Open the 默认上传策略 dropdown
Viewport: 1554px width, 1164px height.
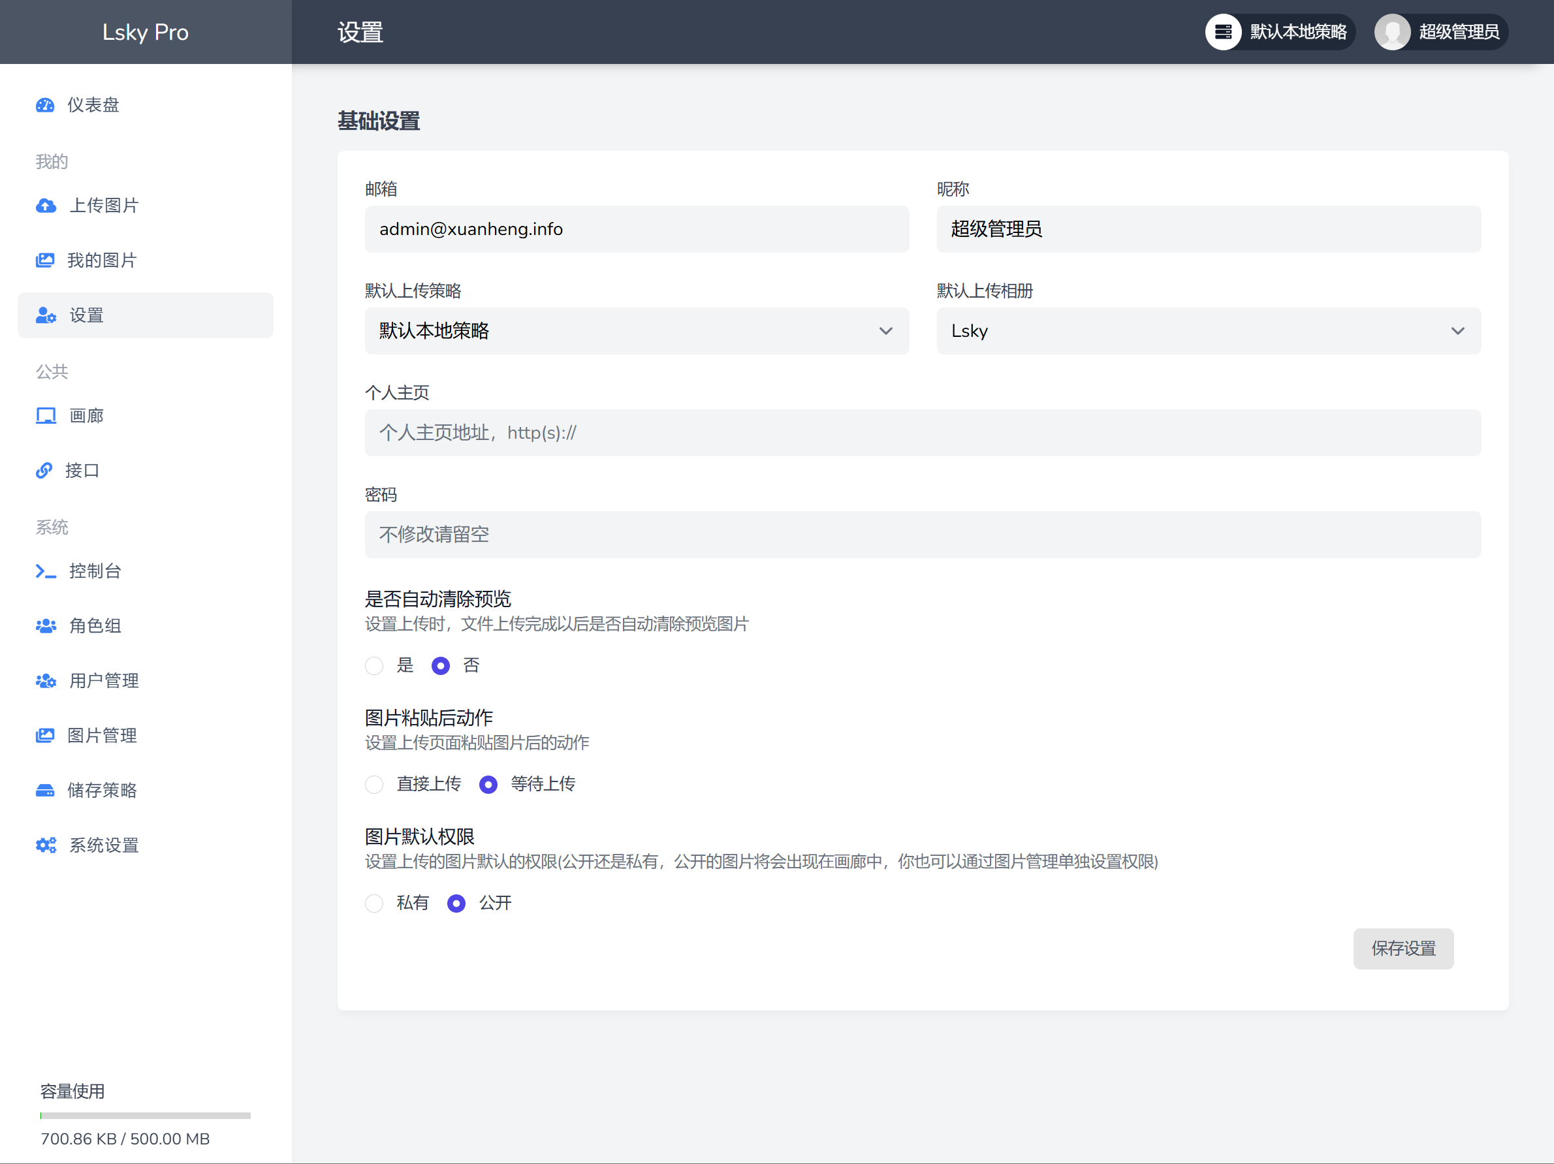[637, 331]
